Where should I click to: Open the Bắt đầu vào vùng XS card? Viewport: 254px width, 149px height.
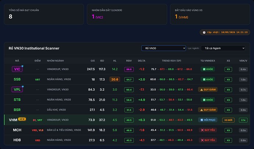(210, 14)
